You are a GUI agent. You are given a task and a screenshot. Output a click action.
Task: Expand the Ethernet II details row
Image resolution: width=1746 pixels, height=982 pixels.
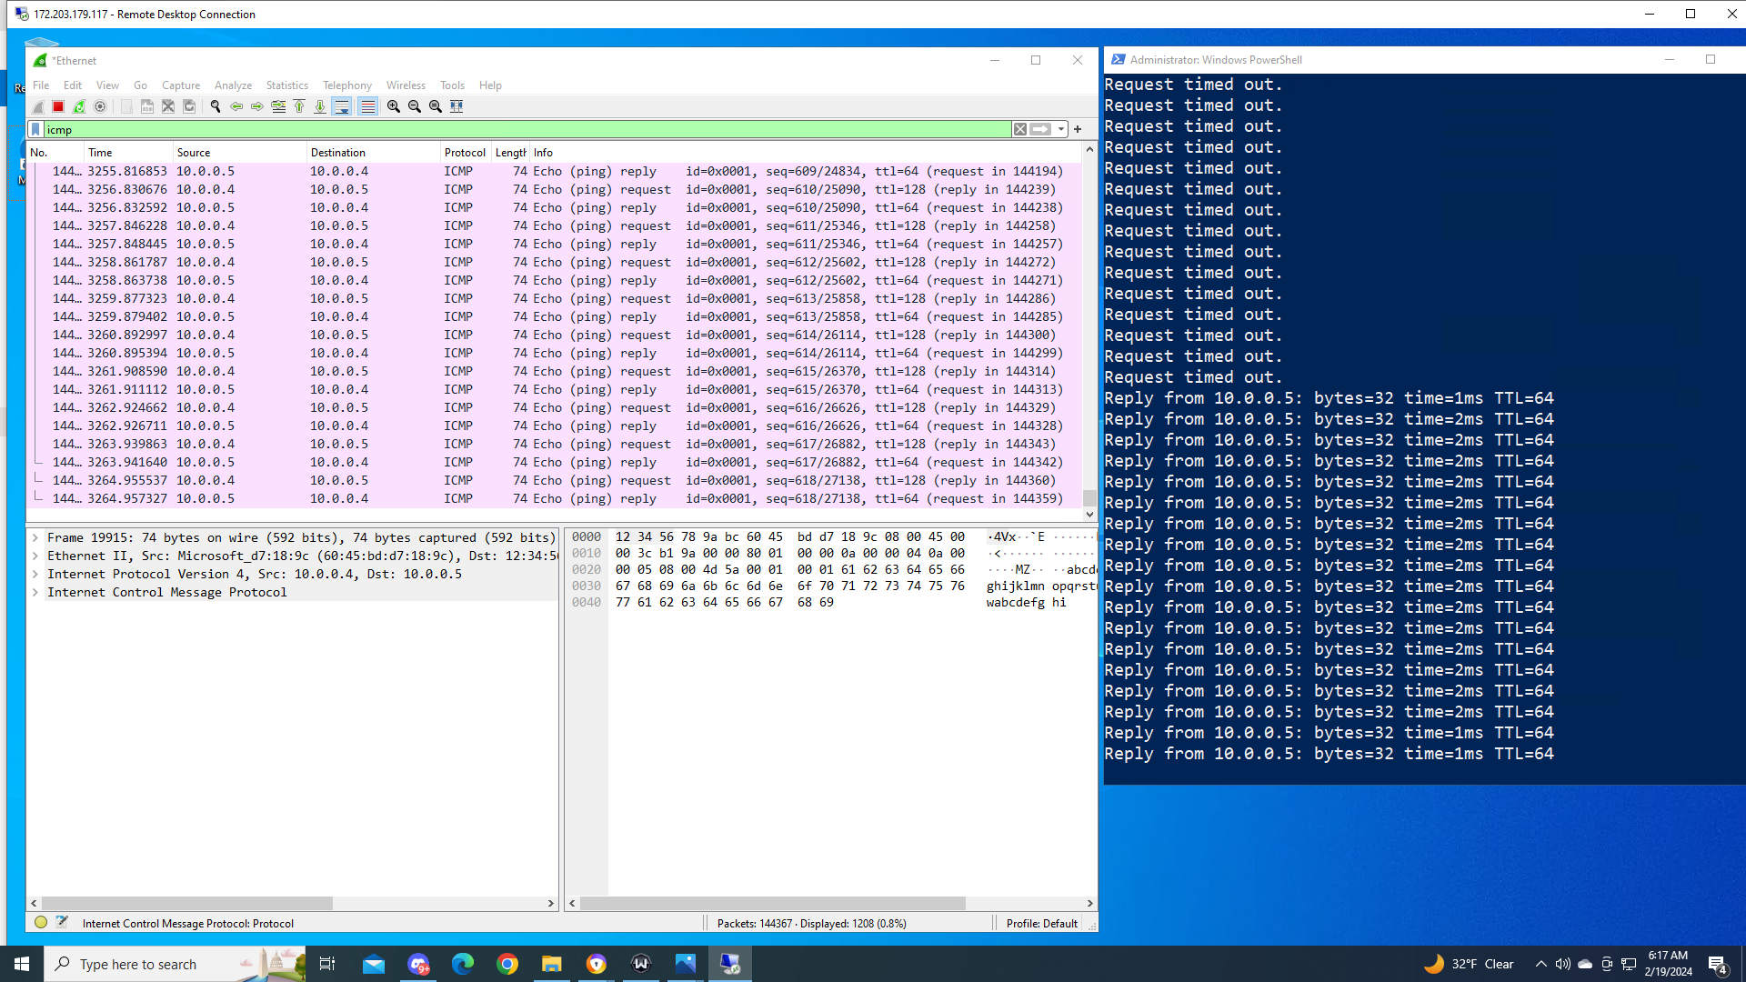click(x=35, y=556)
